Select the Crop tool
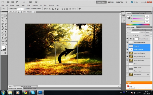153x95 pixels. pos(3,21)
